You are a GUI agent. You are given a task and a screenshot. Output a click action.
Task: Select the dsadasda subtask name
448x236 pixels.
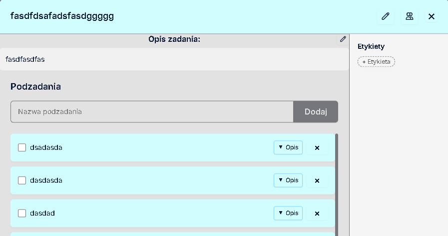pyautogui.click(x=46, y=147)
